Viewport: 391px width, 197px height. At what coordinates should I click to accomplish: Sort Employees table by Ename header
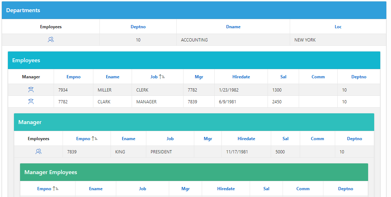pos(112,77)
